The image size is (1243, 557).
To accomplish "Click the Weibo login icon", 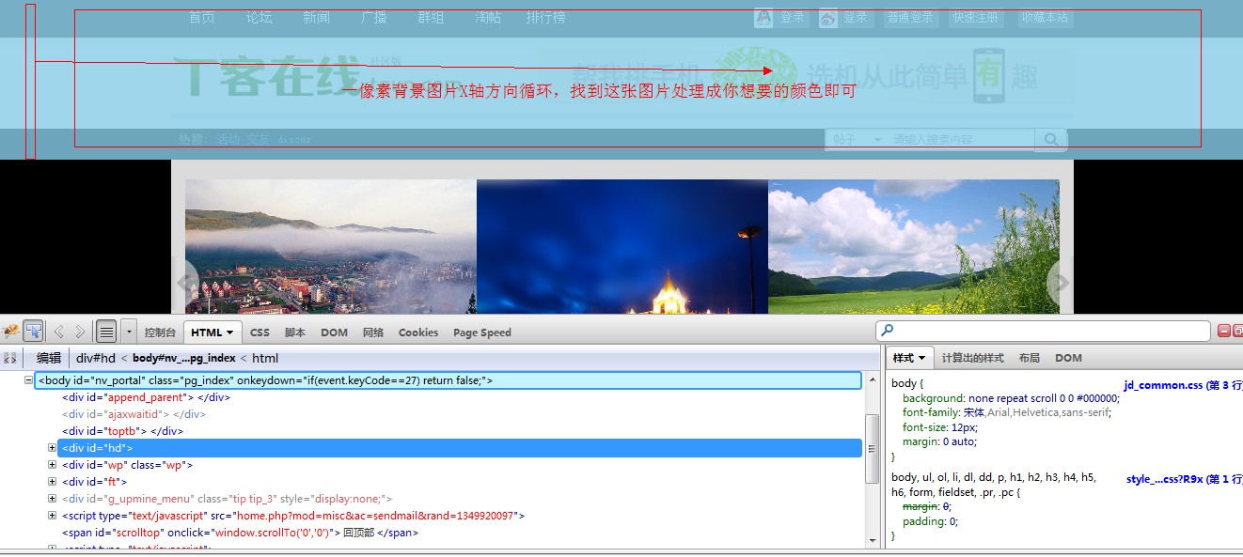I will [827, 18].
